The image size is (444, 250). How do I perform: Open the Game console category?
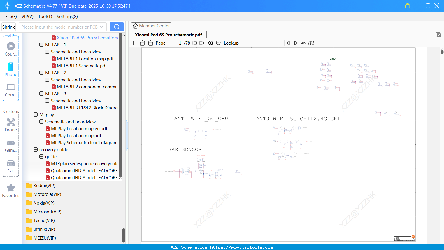(11, 146)
